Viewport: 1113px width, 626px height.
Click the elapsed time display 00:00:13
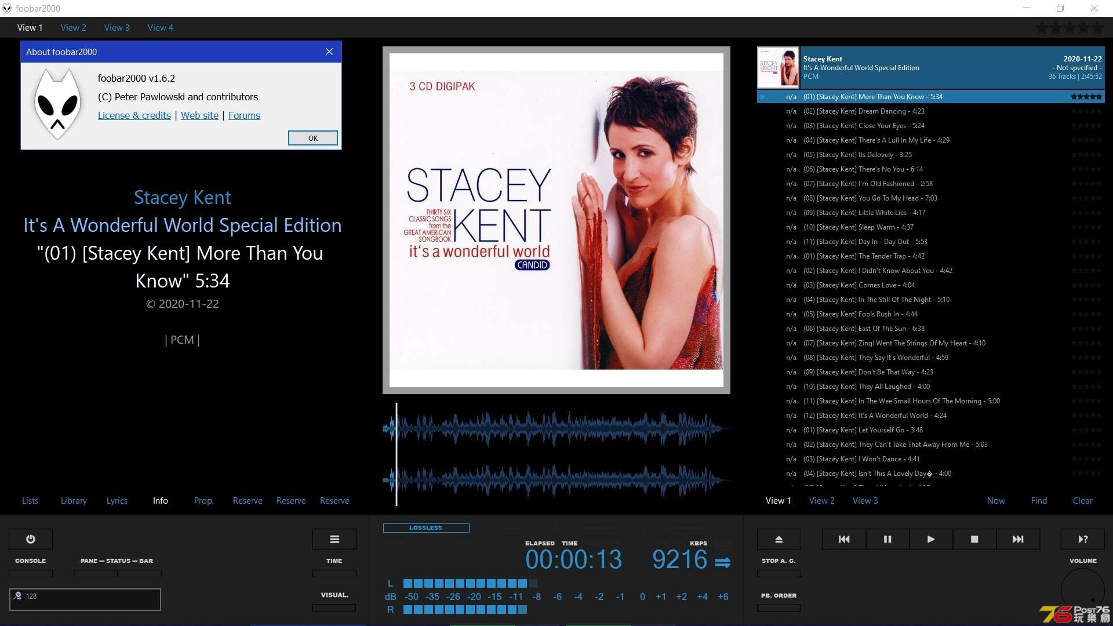tap(573, 560)
